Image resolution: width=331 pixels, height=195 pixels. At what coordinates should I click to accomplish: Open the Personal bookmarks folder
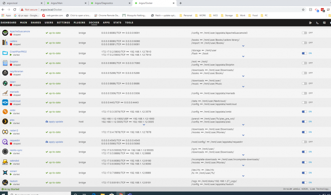coord(186,16)
